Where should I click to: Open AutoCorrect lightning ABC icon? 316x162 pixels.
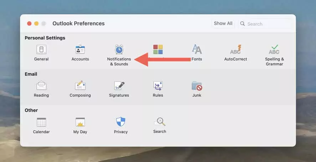tap(236, 49)
